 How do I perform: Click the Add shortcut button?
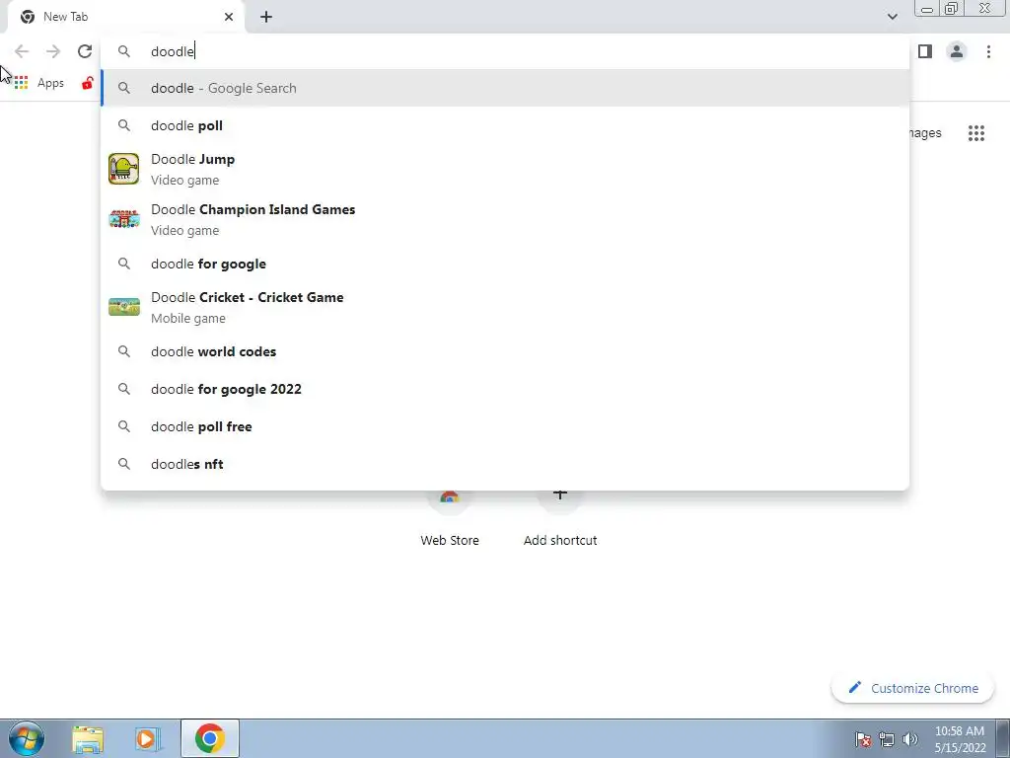click(560, 517)
